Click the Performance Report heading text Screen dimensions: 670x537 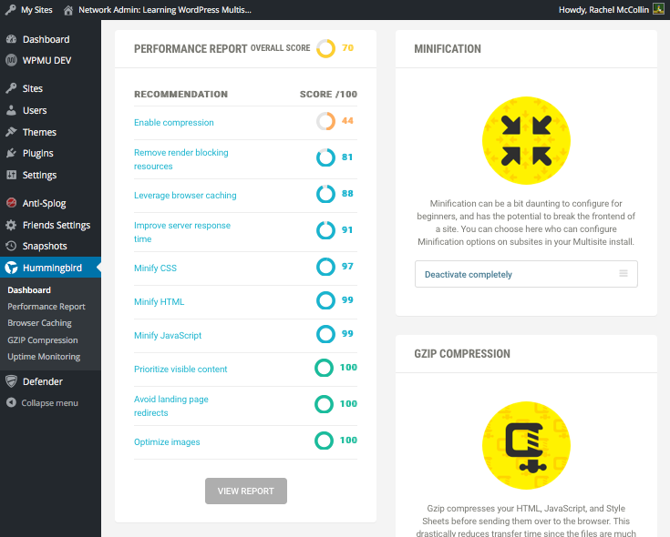coord(191,48)
